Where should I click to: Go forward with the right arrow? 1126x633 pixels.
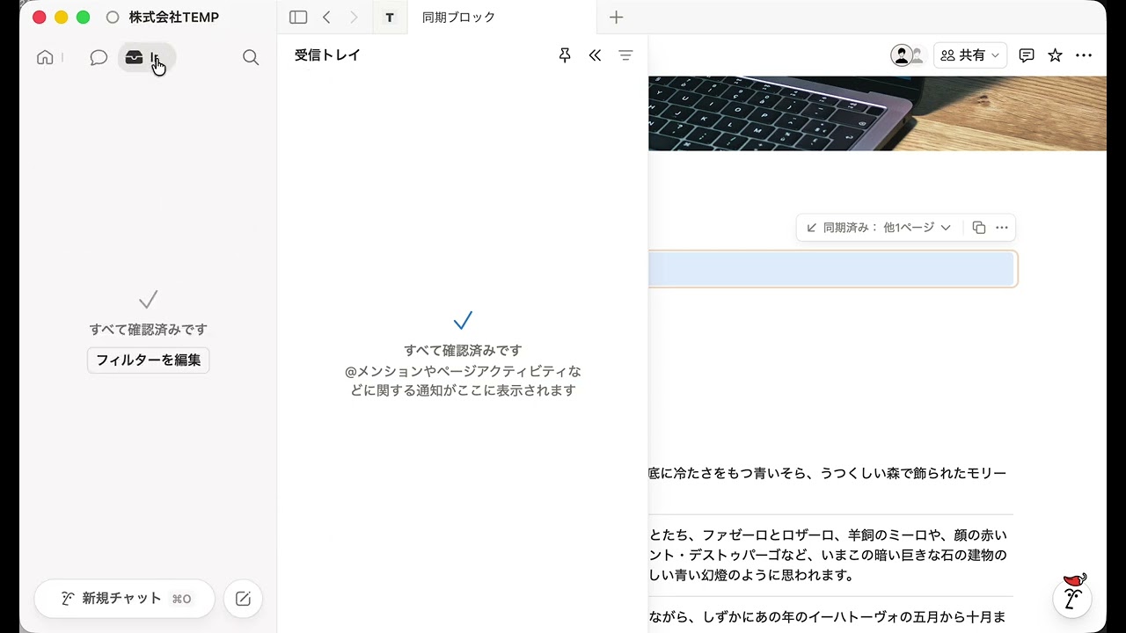354,18
